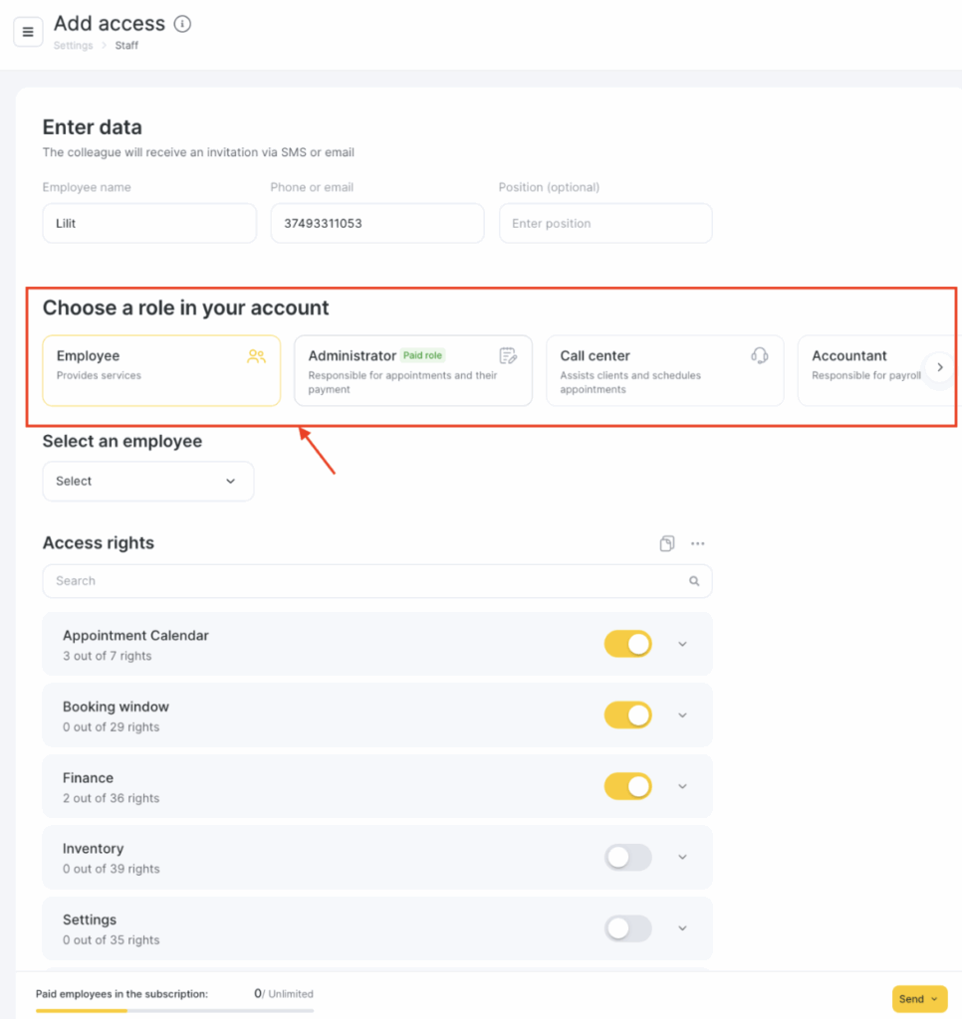
Task: Click the copy access rights icon
Action: pos(666,543)
